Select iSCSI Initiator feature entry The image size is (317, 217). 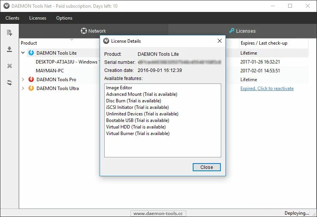coord(137,107)
